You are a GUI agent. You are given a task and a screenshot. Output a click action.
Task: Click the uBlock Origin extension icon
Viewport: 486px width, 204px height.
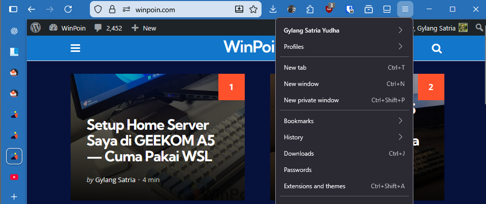coord(330,9)
